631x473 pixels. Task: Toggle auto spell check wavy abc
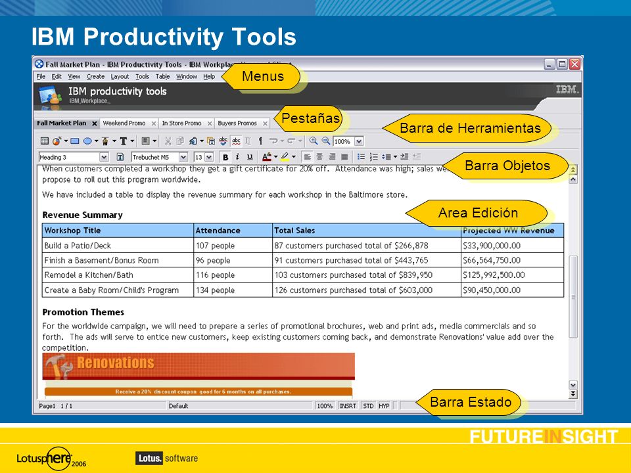point(236,141)
